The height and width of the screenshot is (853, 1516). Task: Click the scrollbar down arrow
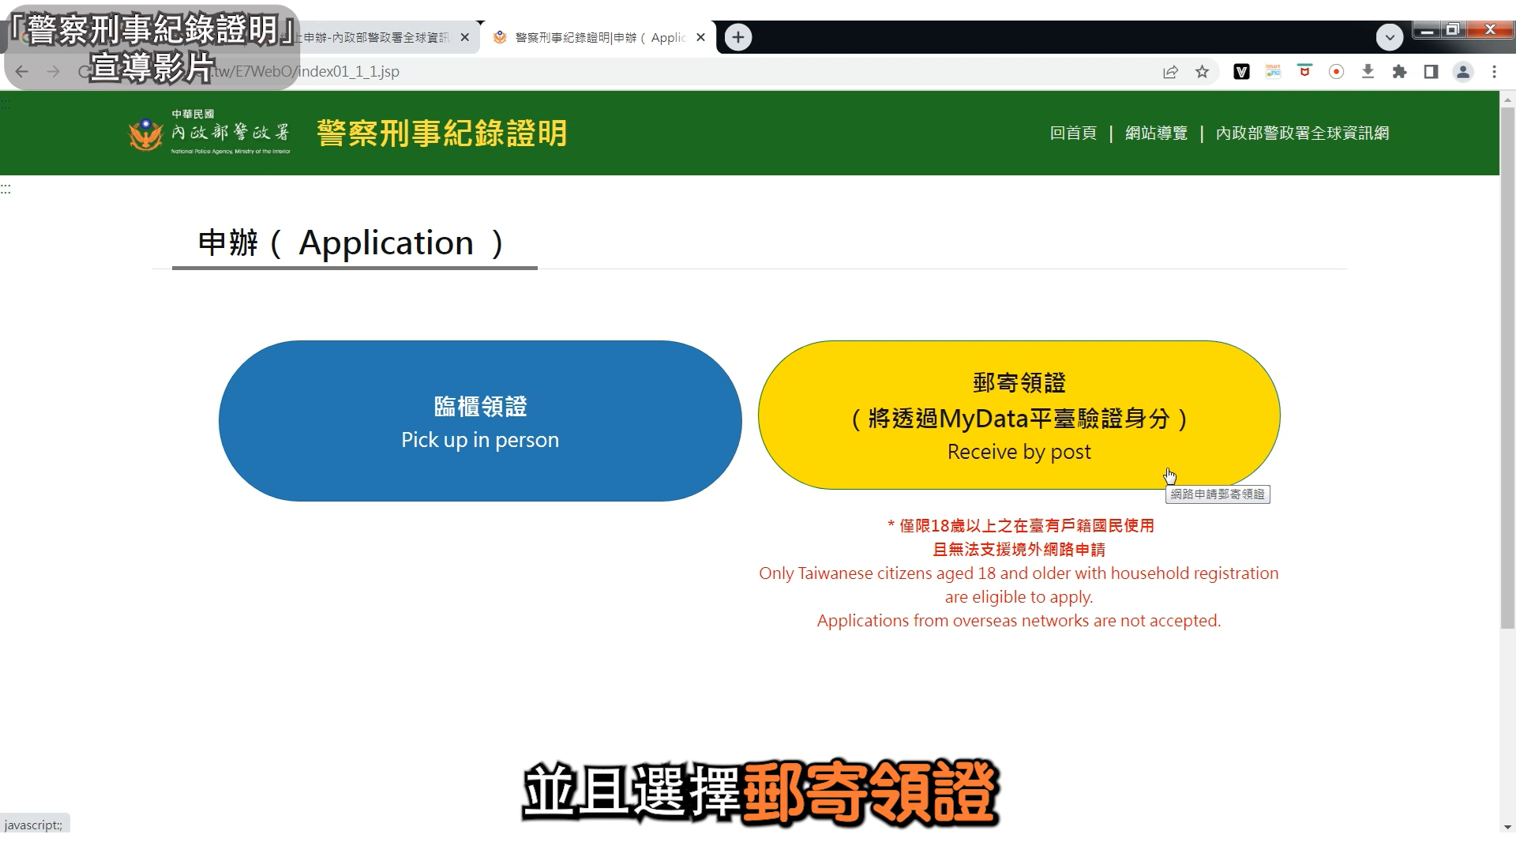point(1507,827)
